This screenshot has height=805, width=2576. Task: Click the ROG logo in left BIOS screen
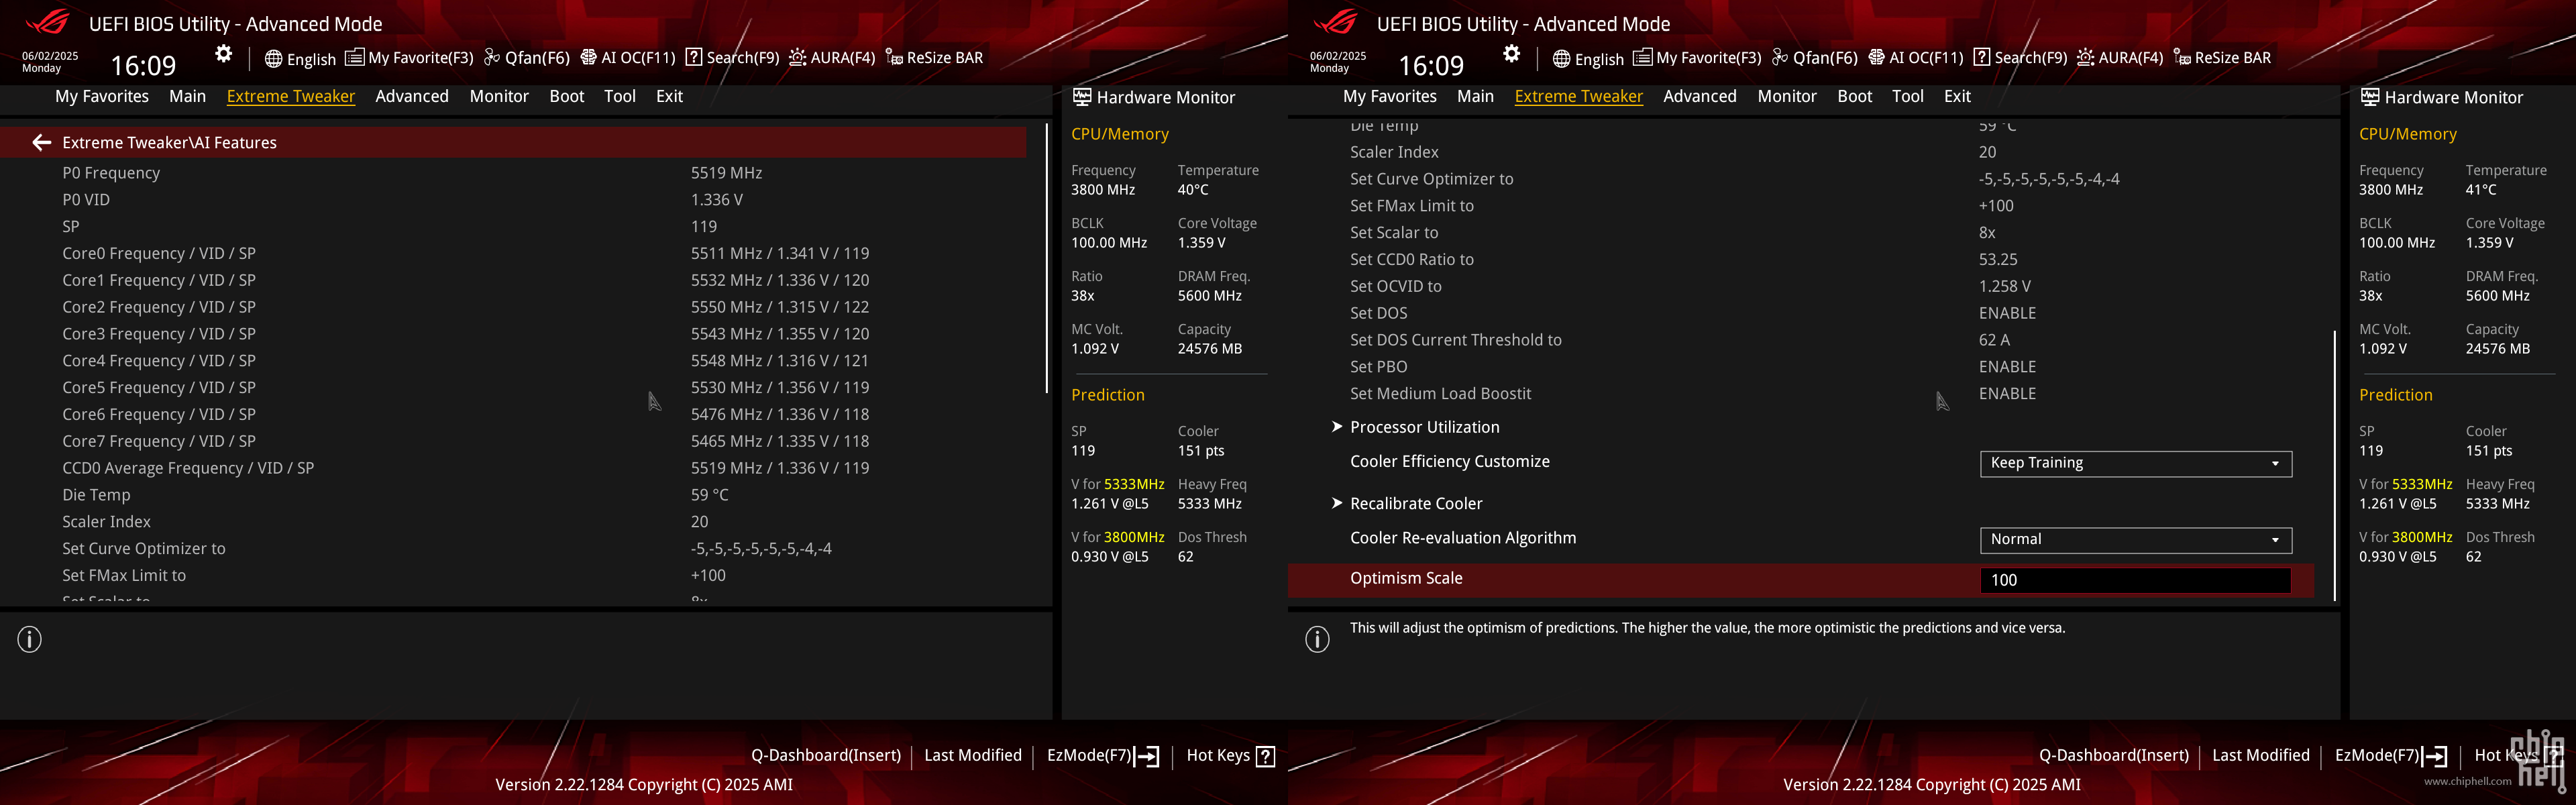[48, 22]
